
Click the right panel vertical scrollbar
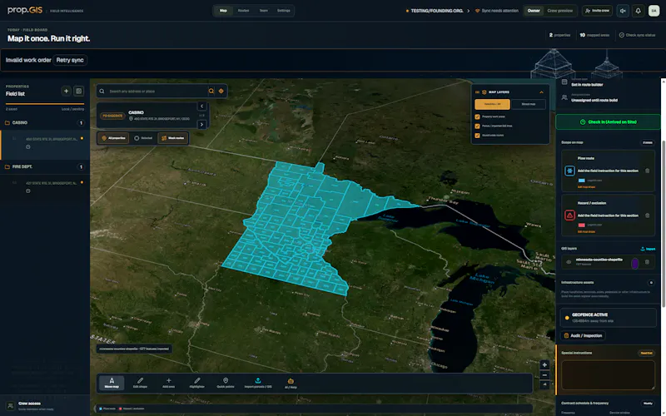pyautogui.click(x=664, y=223)
